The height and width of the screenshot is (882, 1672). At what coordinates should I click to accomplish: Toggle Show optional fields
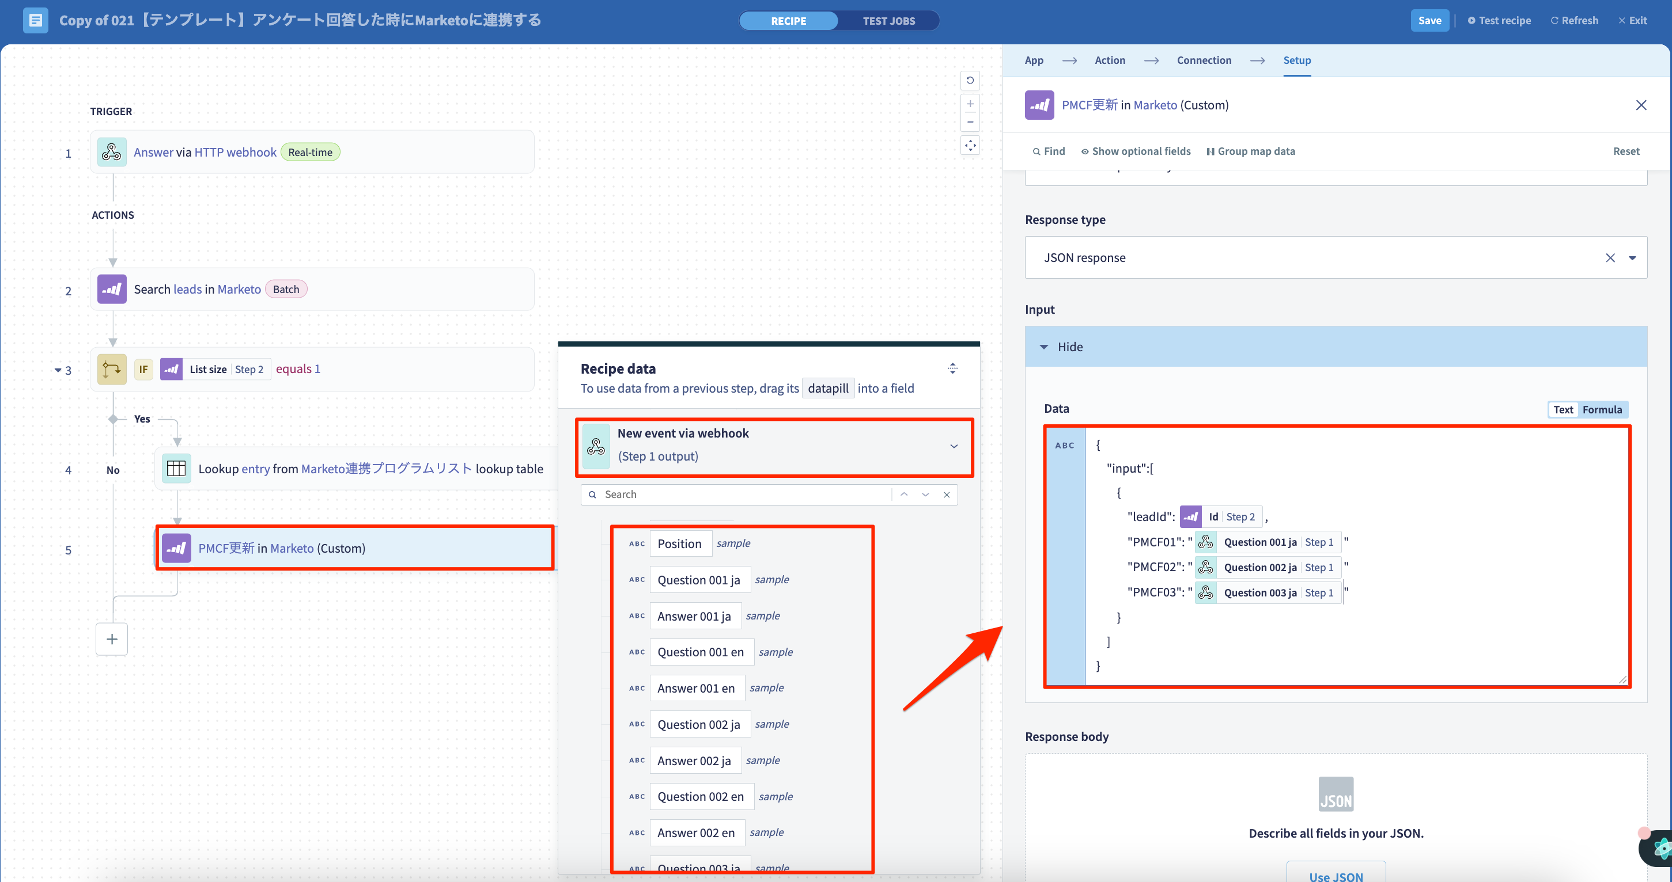1135,151
